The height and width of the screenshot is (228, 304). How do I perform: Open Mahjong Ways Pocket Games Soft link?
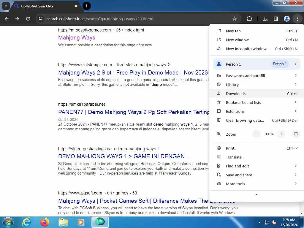[x=134, y=201]
